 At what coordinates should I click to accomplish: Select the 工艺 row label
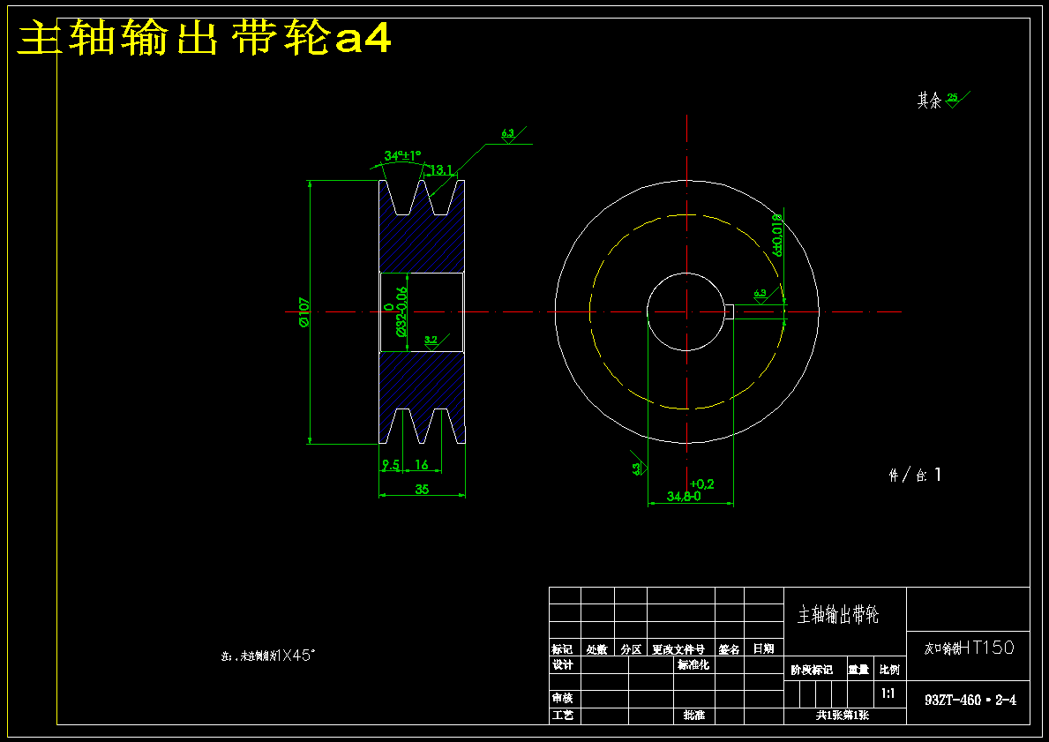563,716
